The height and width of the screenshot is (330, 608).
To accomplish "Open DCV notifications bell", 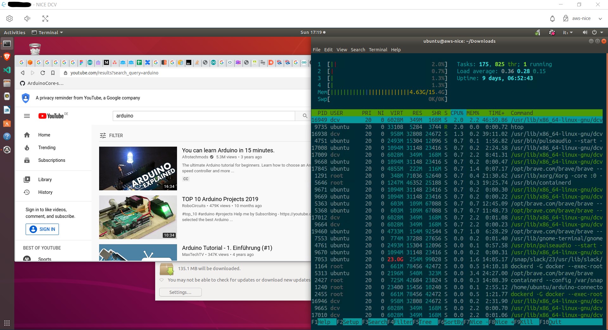I will tap(552, 18).
